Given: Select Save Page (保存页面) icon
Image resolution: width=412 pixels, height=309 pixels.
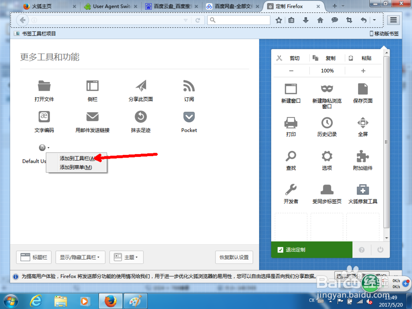Looking at the screenshot, I should [363, 89].
